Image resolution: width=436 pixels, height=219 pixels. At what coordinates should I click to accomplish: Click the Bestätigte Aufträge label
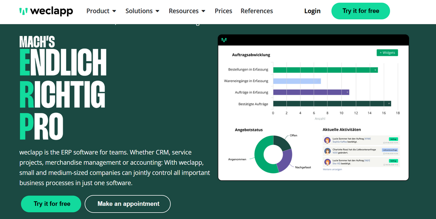(x=253, y=104)
